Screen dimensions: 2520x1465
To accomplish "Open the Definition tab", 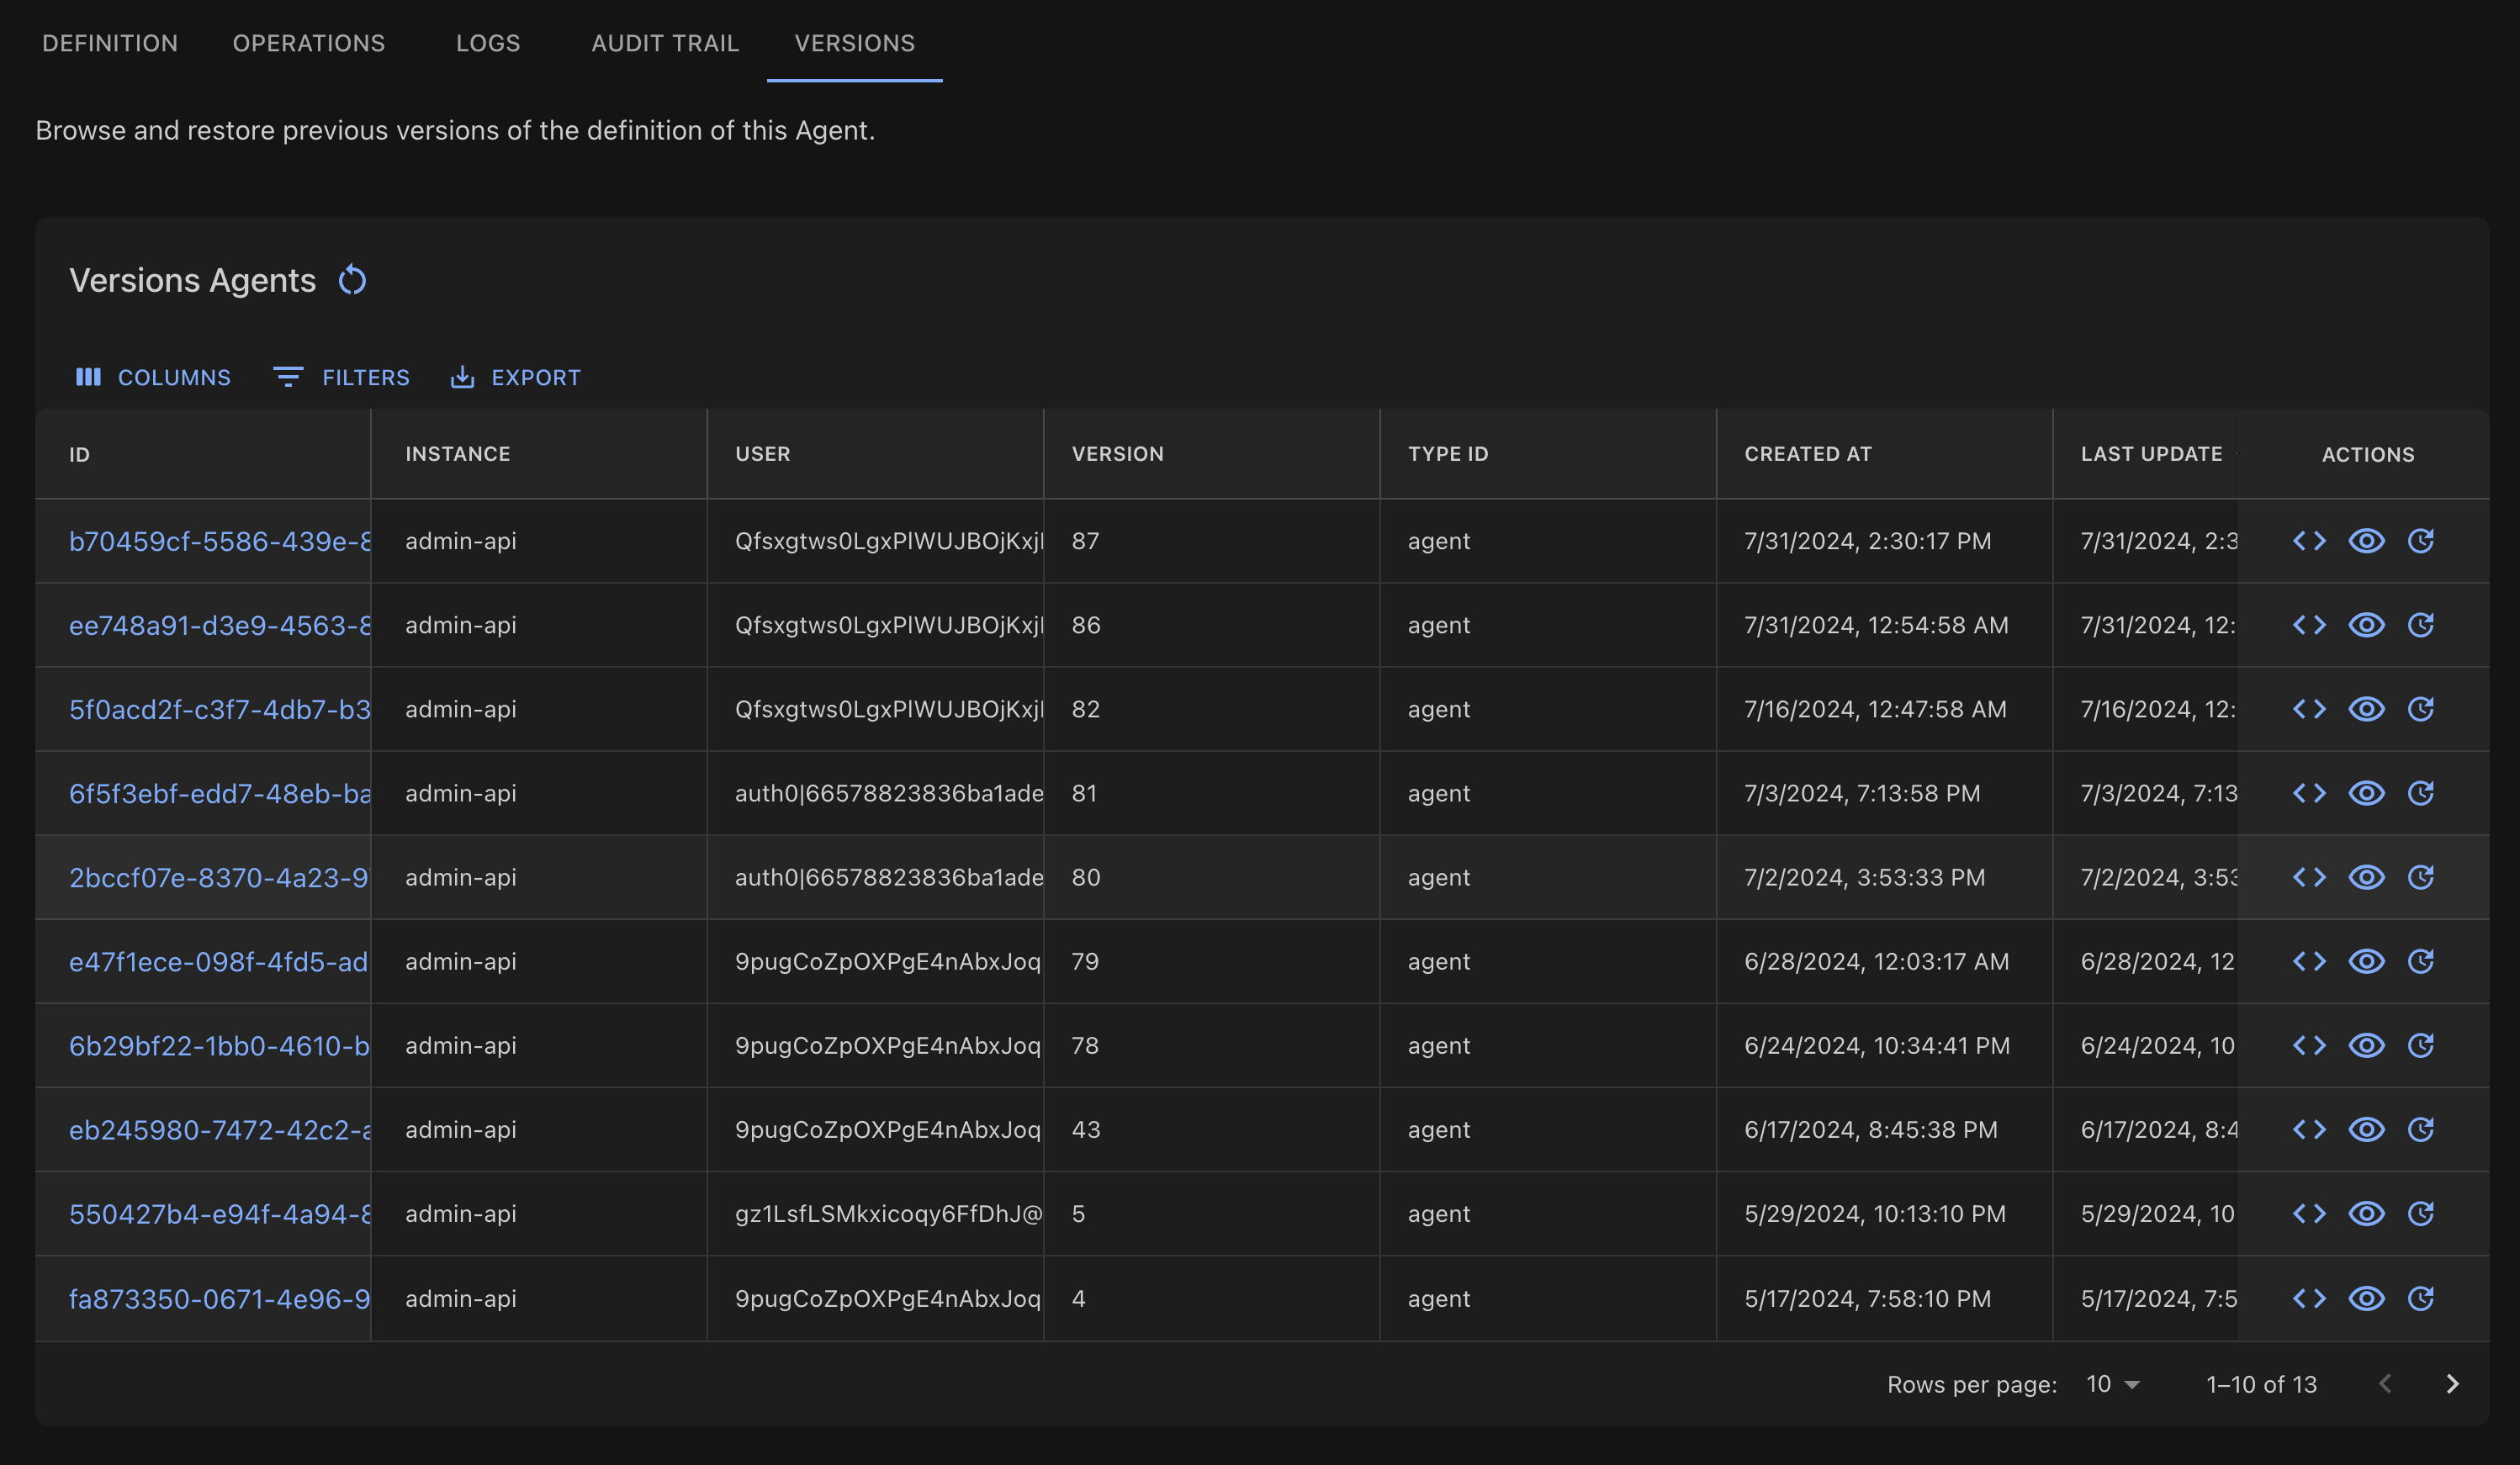I will point(110,43).
